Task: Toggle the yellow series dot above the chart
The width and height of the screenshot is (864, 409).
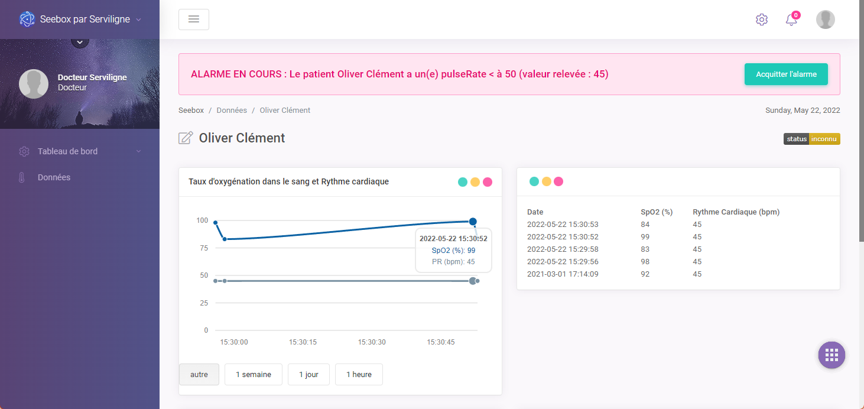Action: pos(475,182)
